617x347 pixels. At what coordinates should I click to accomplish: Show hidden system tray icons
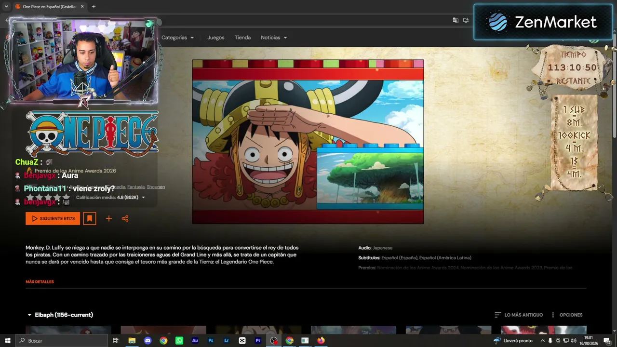pyautogui.click(x=543, y=341)
